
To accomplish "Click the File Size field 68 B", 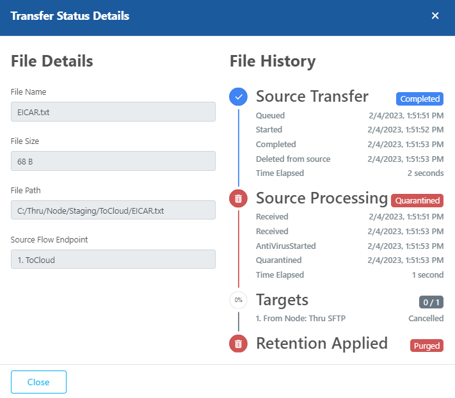I will click(x=113, y=161).
